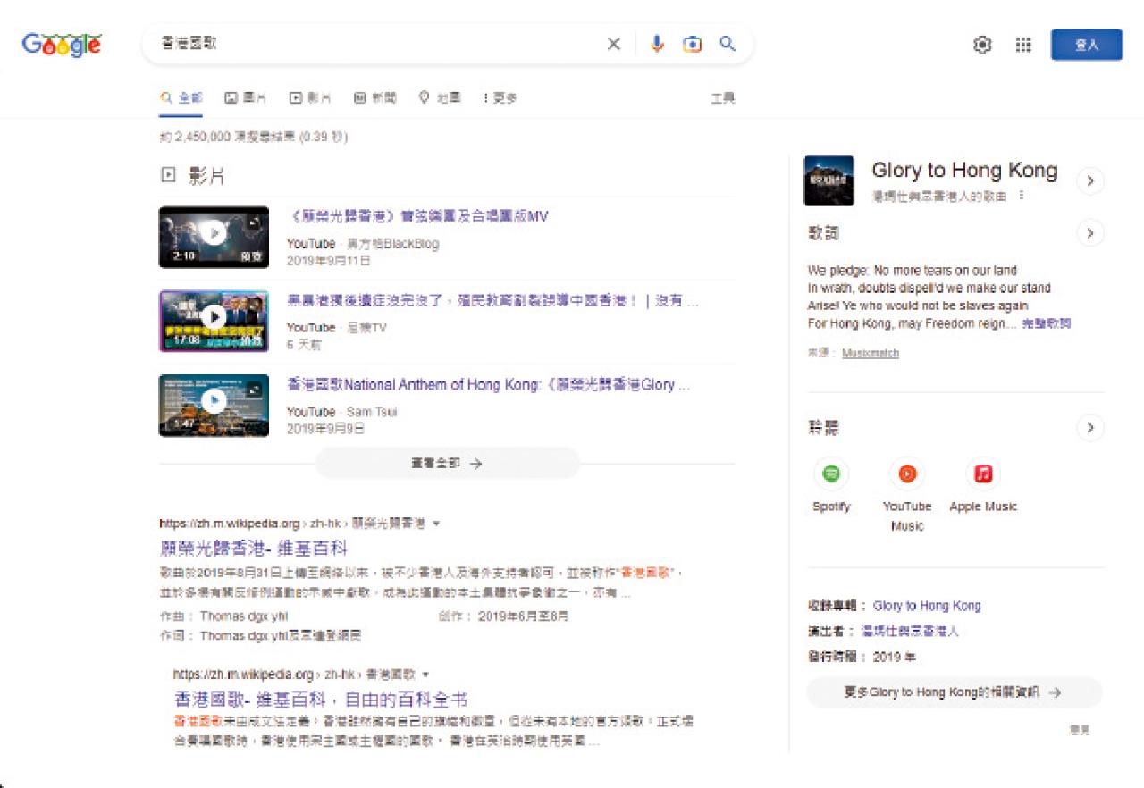Open Apple Music icon

983,474
